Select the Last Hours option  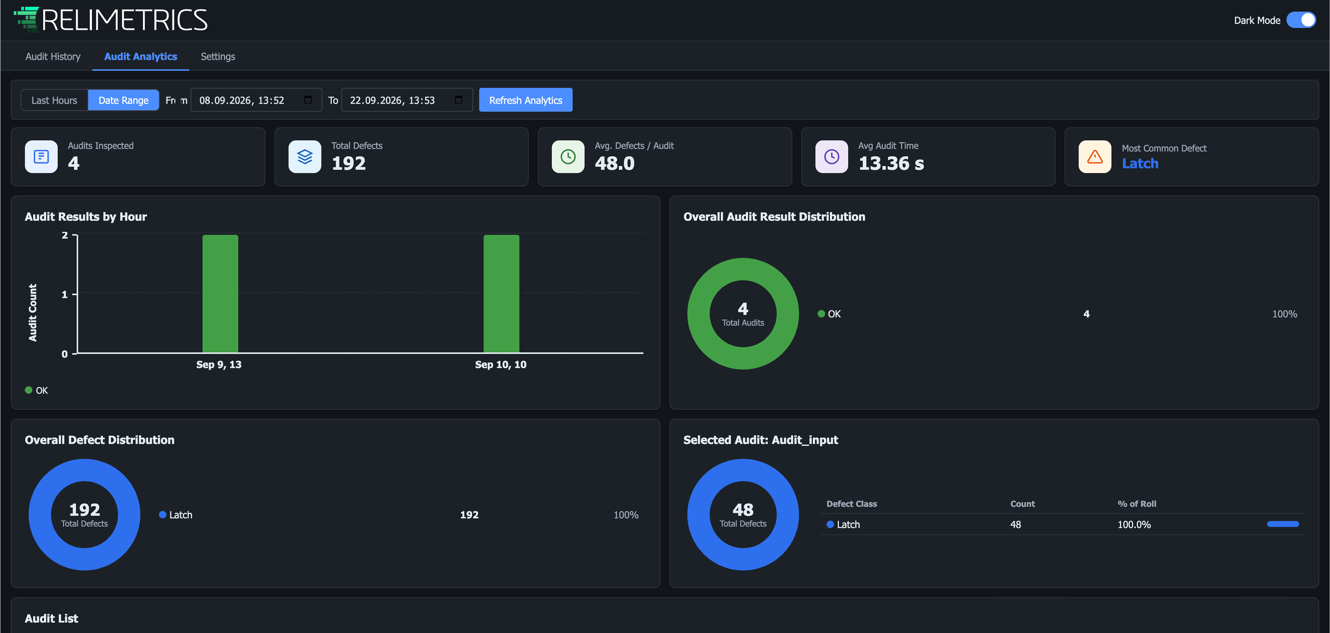[54, 100]
